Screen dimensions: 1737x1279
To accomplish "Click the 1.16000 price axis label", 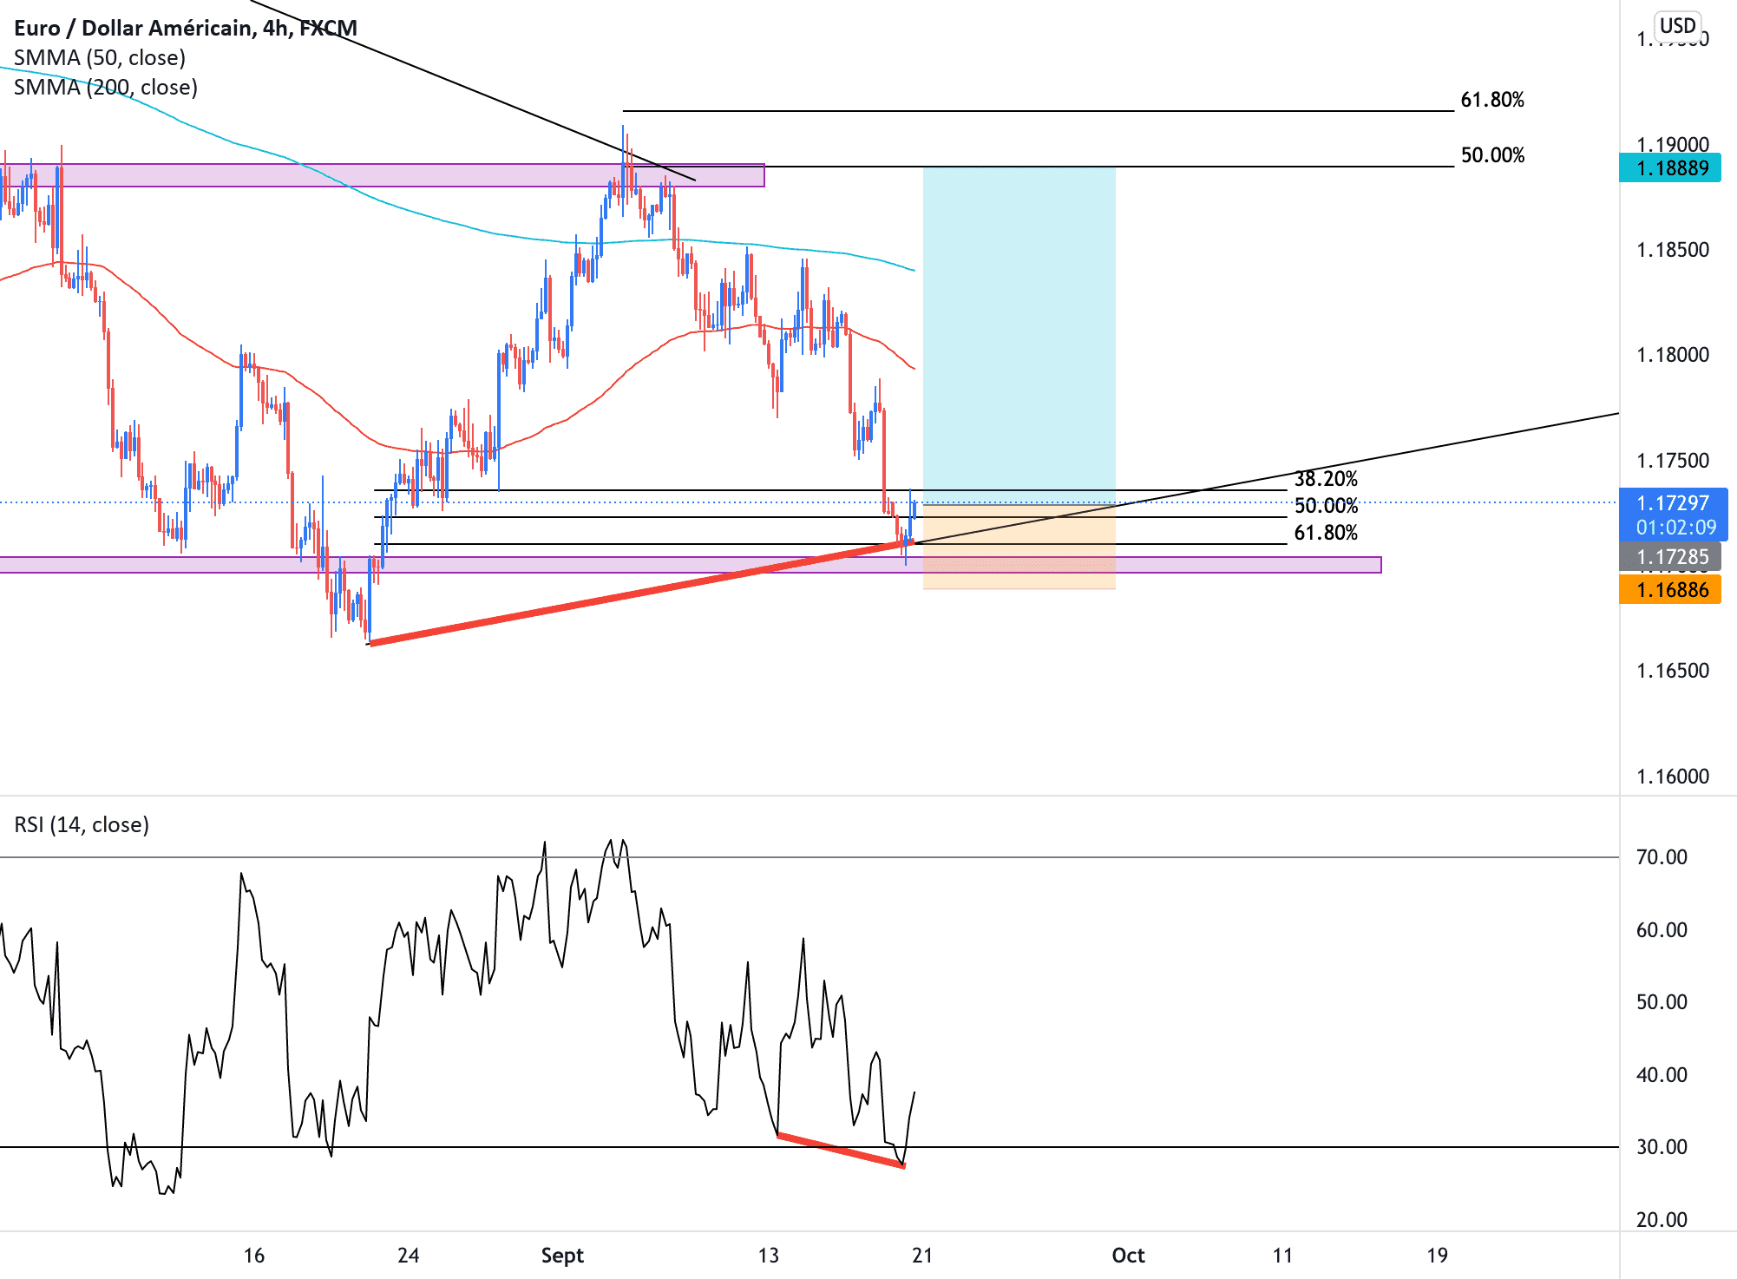I will pos(1673,777).
